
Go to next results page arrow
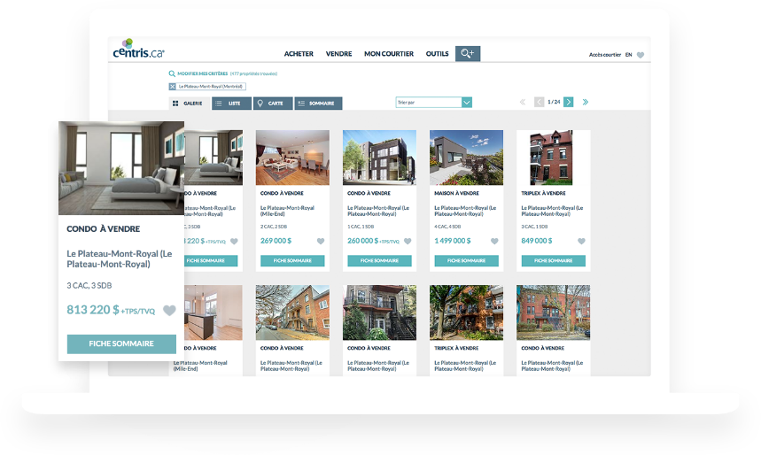[569, 103]
